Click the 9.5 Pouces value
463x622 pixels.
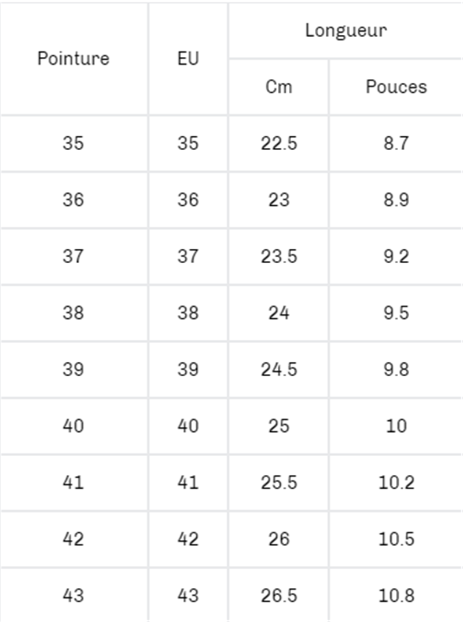[x=396, y=313]
